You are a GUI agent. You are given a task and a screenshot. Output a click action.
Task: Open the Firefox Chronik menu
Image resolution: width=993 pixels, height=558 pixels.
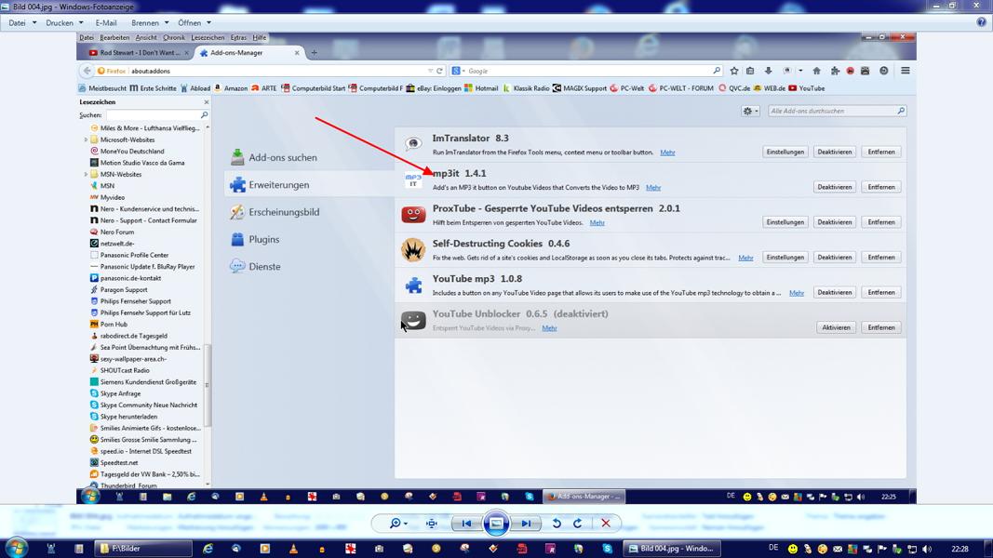(173, 37)
